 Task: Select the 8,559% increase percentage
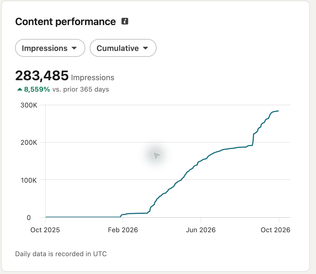coord(37,89)
